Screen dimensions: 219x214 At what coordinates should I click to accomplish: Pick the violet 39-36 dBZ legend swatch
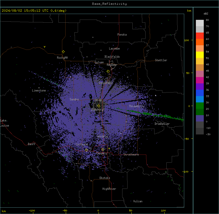200,87
